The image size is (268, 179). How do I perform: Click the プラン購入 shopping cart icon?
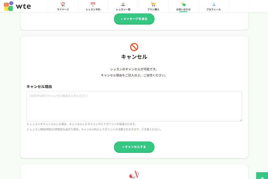pyautogui.click(x=153, y=4)
